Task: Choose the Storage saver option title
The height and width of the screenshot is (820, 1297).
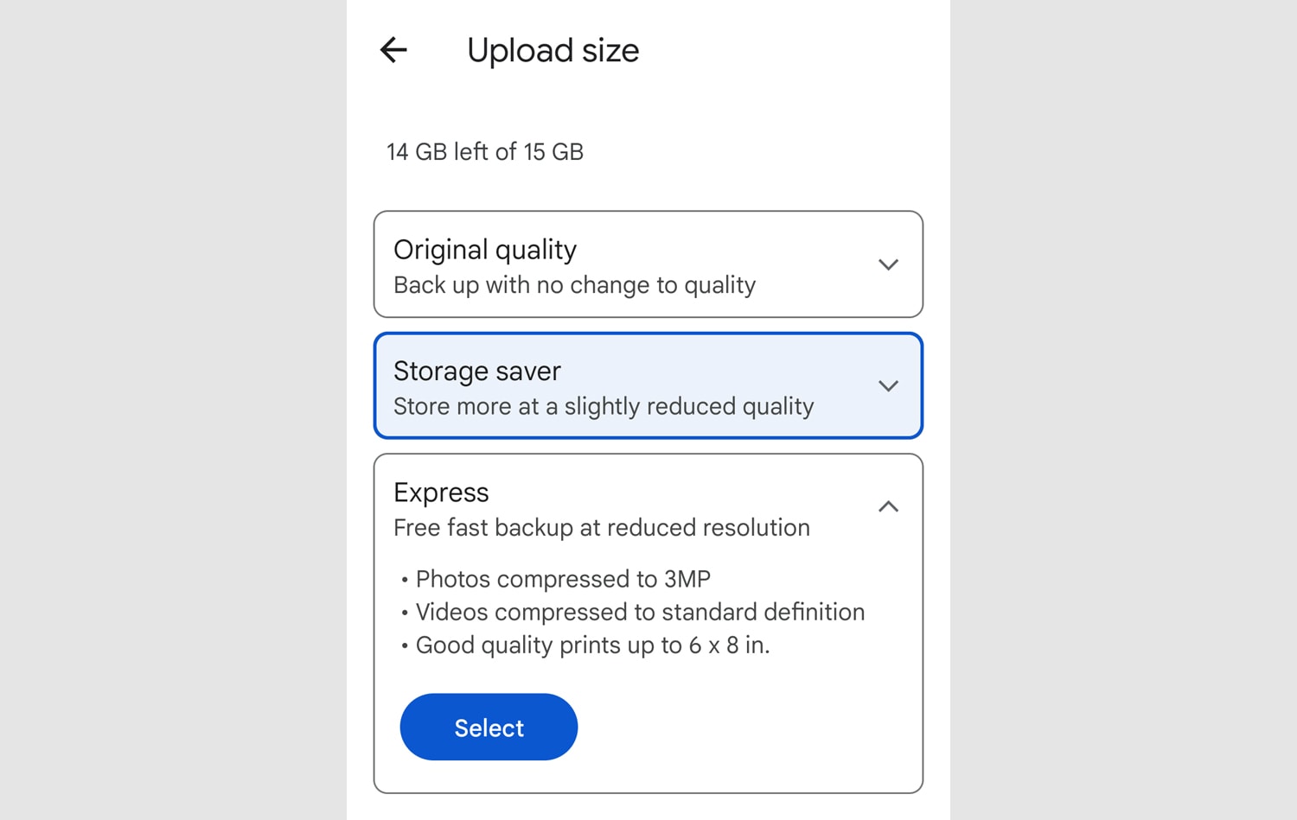Action: point(477,371)
